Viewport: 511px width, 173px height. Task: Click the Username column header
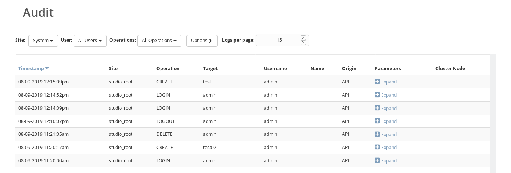[275, 69]
